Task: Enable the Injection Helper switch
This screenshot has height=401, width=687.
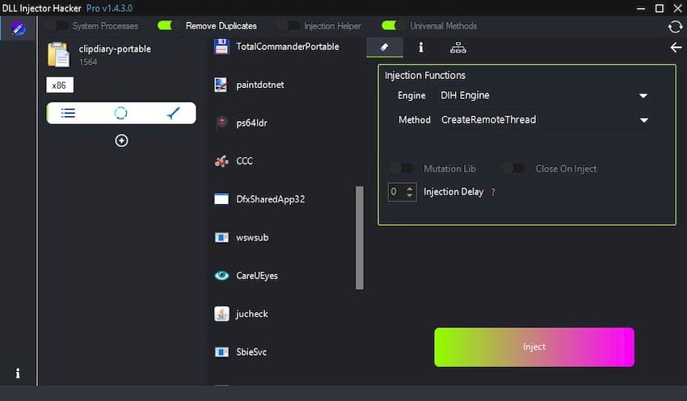Action: click(289, 26)
